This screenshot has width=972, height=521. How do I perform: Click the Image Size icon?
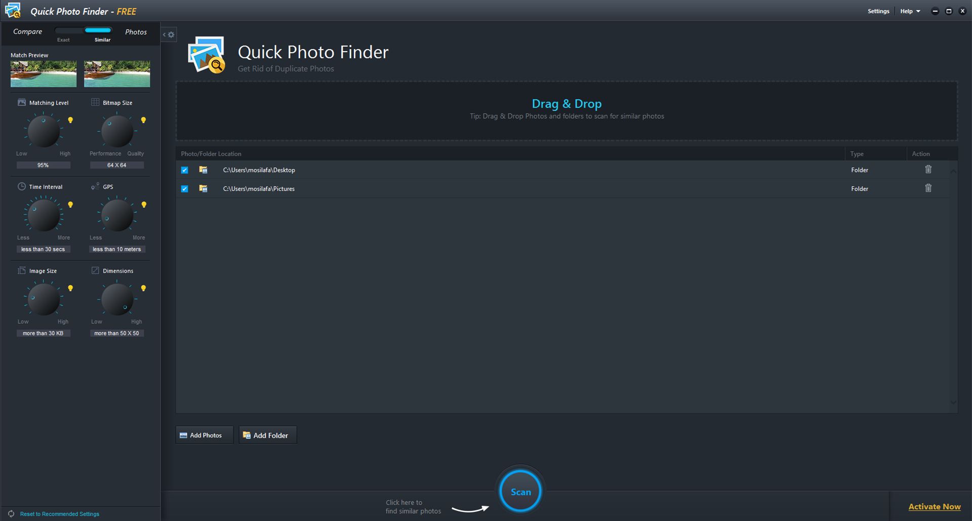pos(22,271)
